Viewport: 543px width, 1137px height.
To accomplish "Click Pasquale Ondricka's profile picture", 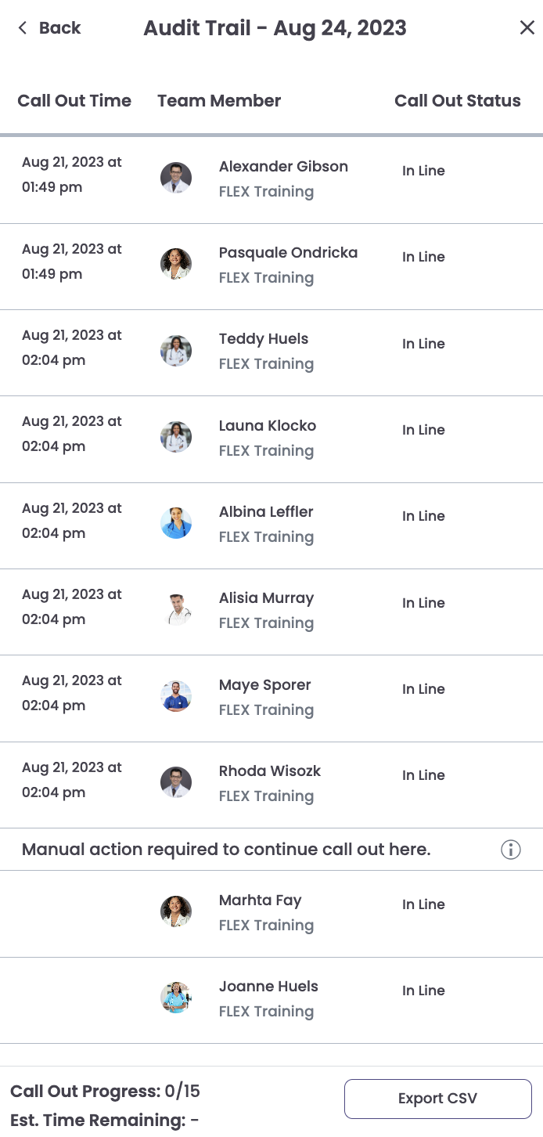I will (176, 264).
